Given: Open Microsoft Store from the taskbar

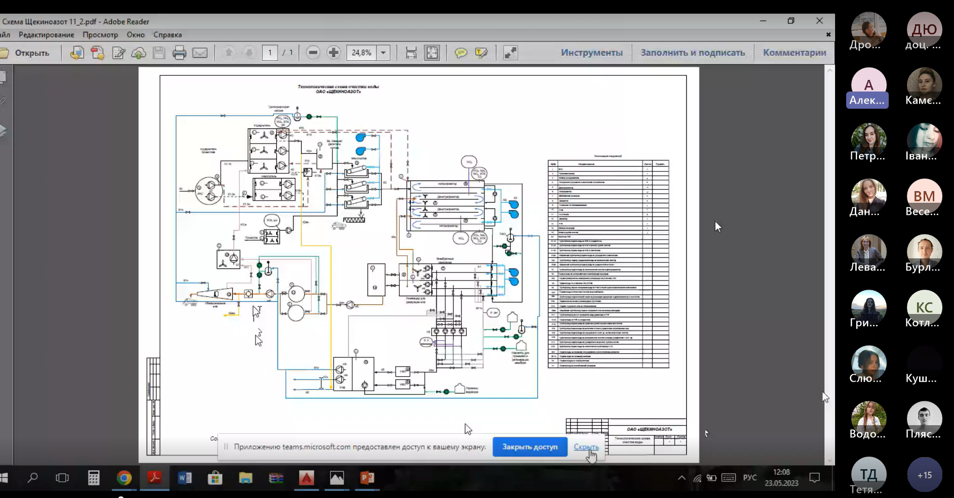Looking at the screenshot, I should click(x=215, y=477).
